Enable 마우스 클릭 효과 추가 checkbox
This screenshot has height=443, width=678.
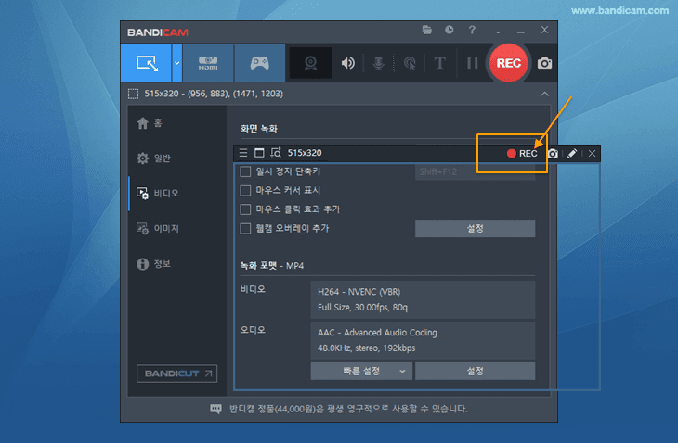click(245, 209)
